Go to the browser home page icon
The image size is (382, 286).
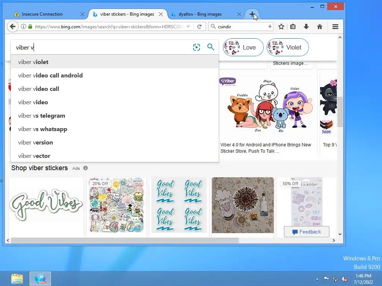pos(320,26)
